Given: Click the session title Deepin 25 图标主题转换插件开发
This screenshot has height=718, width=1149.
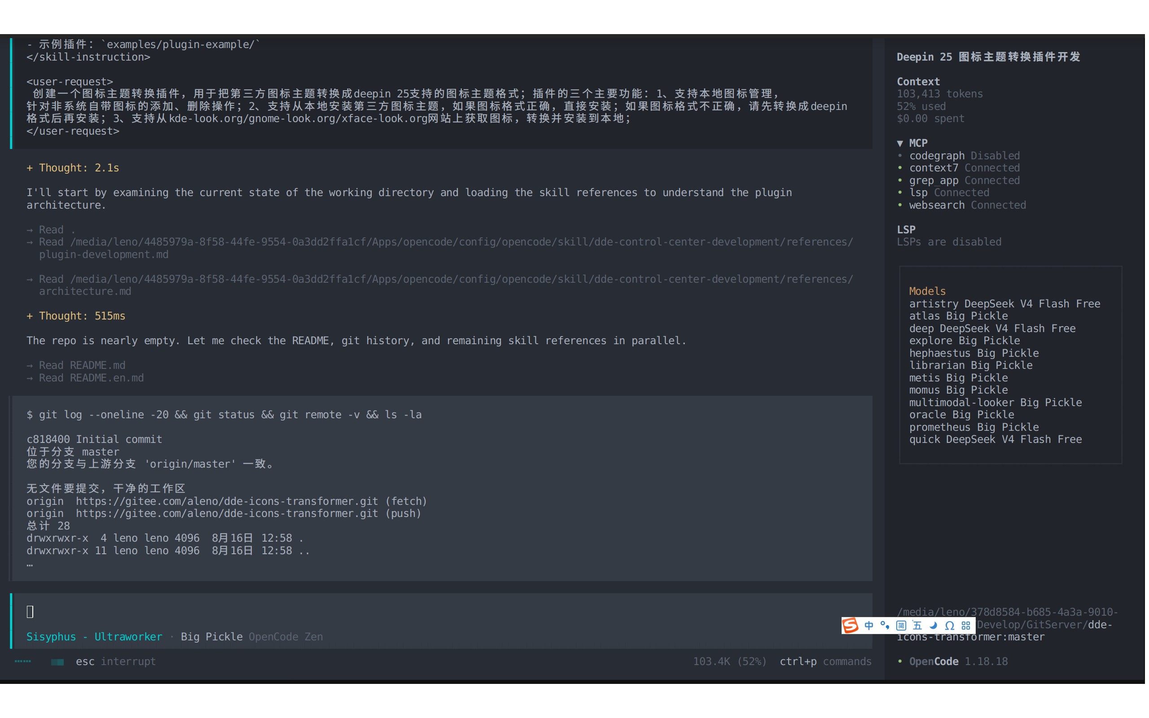Looking at the screenshot, I should [x=988, y=57].
